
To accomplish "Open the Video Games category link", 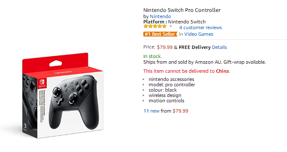I will pos(199,34).
